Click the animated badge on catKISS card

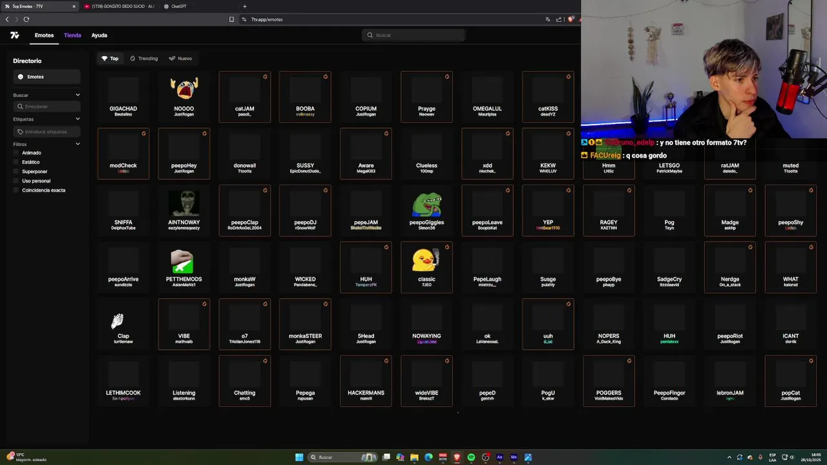coord(569,77)
